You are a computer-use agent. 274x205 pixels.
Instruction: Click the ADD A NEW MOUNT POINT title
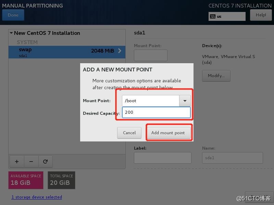(x=117, y=70)
